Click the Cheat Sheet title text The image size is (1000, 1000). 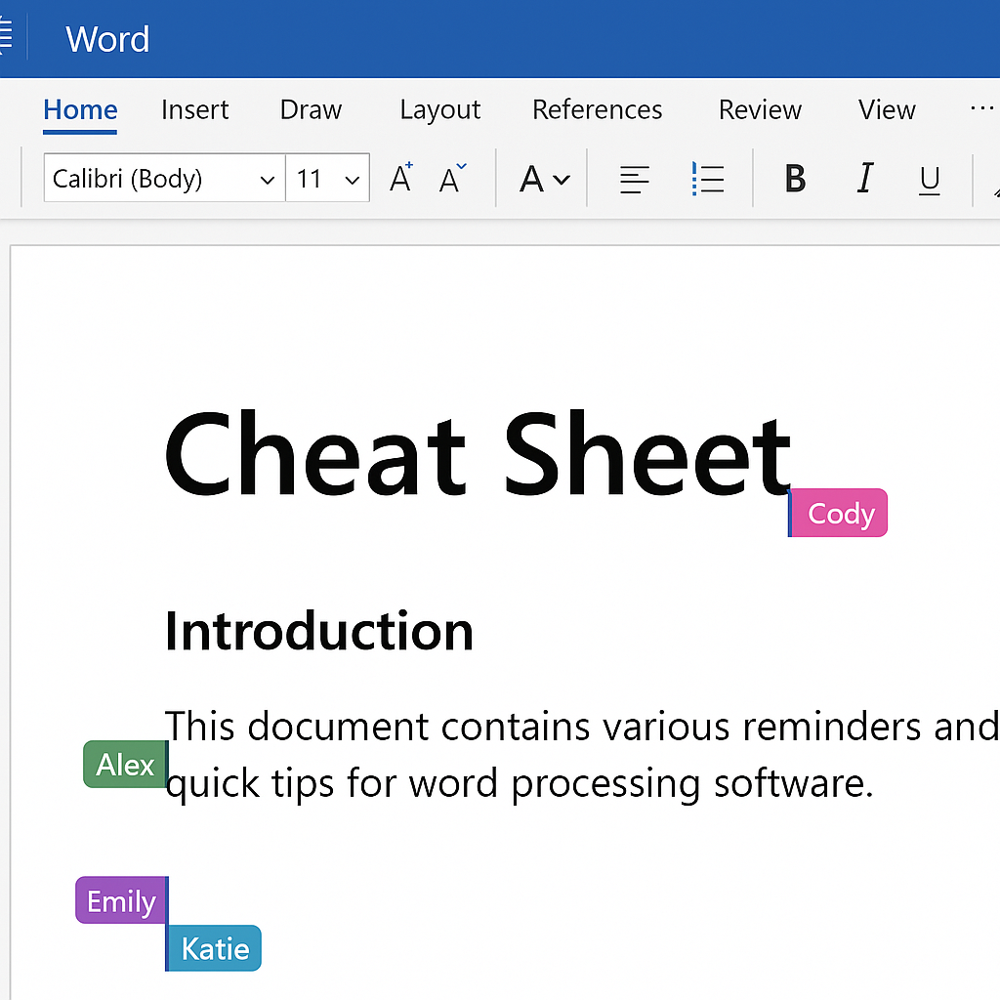(x=478, y=454)
